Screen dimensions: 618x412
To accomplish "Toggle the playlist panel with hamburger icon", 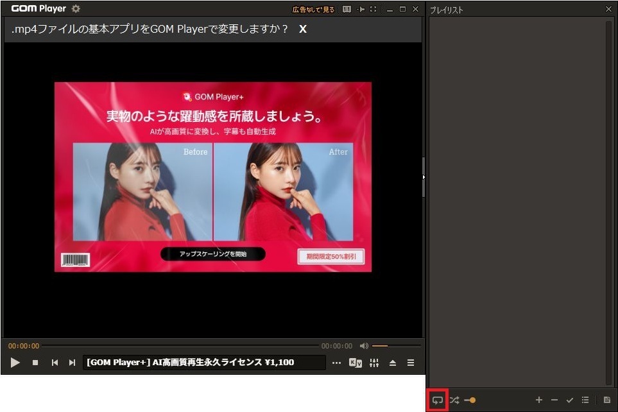I will click(x=411, y=363).
